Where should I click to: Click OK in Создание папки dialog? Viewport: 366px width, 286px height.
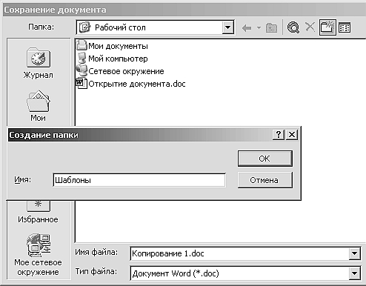tap(265, 159)
